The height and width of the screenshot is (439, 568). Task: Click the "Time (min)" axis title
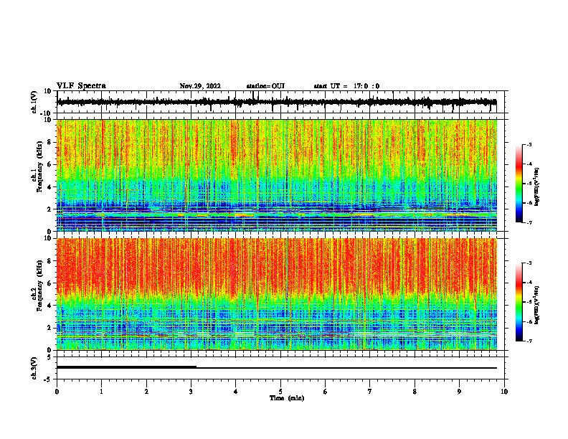[x=287, y=398]
